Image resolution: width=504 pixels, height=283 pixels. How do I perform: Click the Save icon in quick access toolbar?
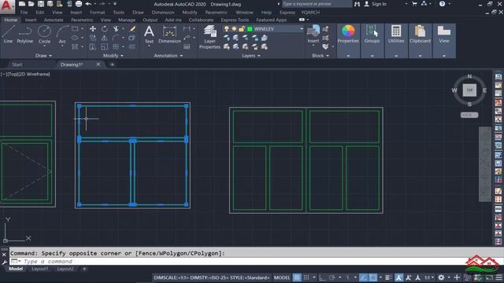tap(41, 4)
